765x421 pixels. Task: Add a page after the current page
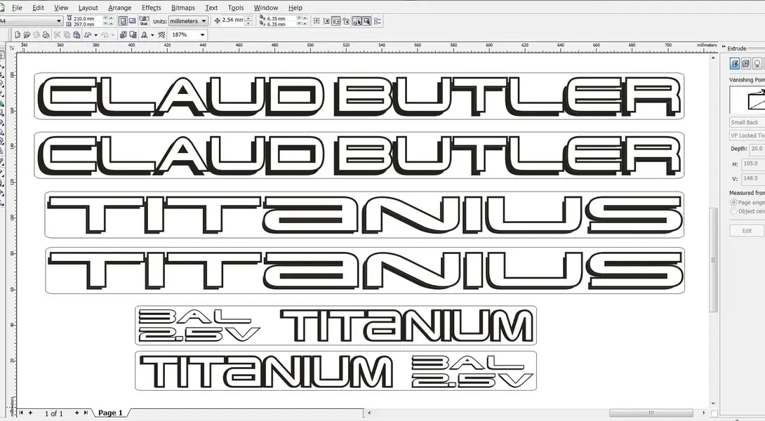tap(76, 413)
